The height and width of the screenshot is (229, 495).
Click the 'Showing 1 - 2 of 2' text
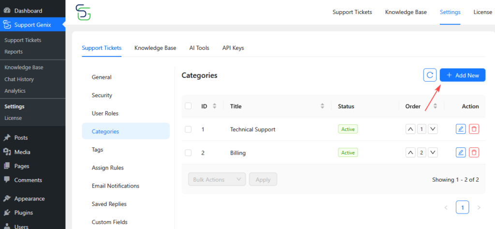(455, 179)
